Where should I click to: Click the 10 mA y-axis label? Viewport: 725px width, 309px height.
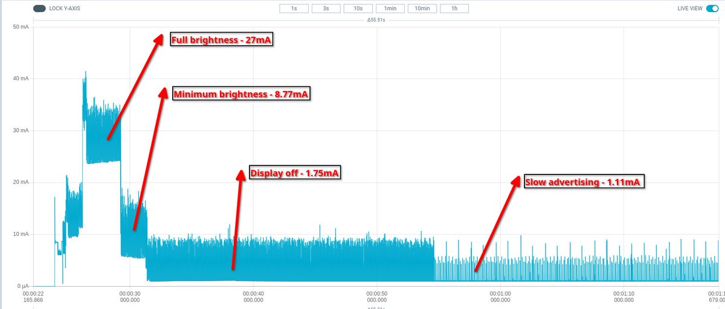click(20, 234)
